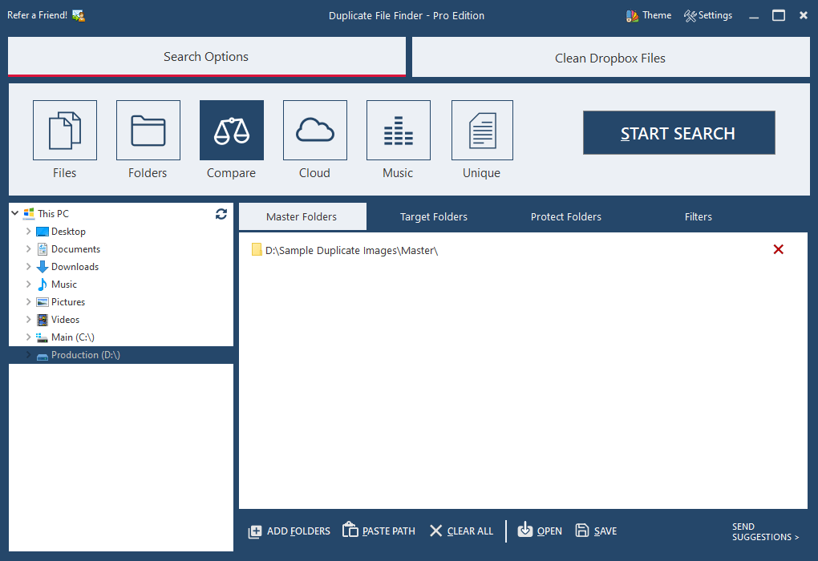
Task: Expand the Desktop tree node
Action: (x=29, y=232)
